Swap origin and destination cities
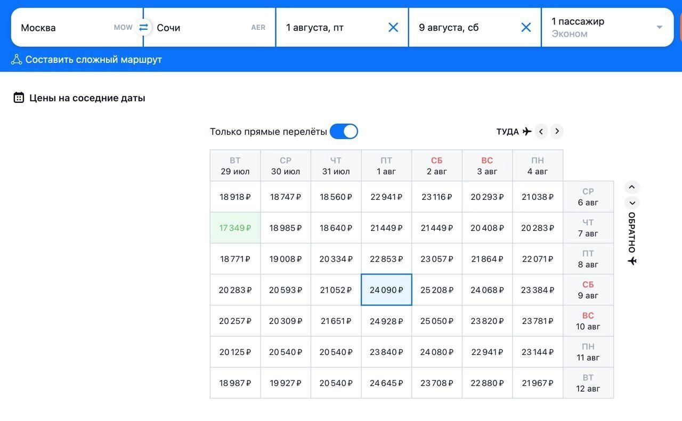 (x=143, y=27)
